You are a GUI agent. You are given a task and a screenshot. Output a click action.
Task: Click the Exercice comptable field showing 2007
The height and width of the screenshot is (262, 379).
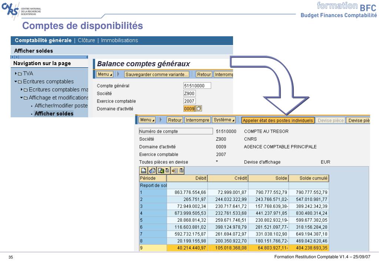(x=189, y=101)
